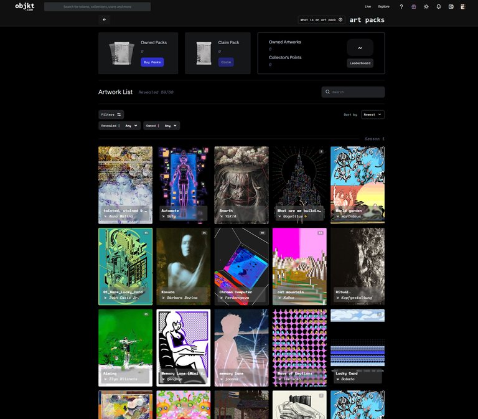Click the objkt.com logo
The image size is (478, 419).
click(x=25, y=6)
